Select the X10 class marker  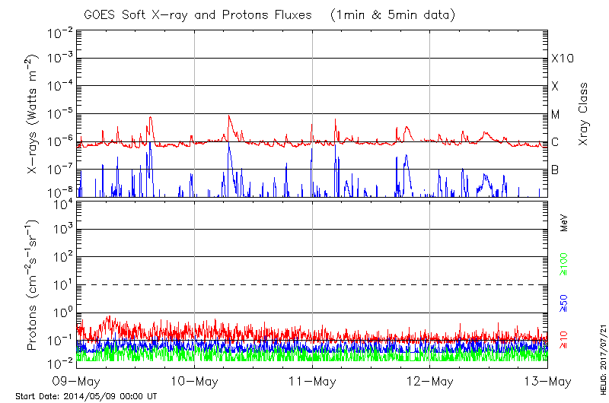pos(562,59)
